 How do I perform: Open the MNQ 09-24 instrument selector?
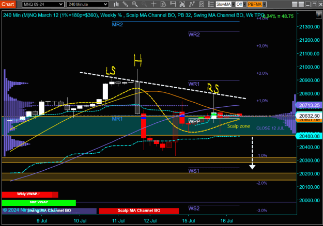click(x=43, y=4)
